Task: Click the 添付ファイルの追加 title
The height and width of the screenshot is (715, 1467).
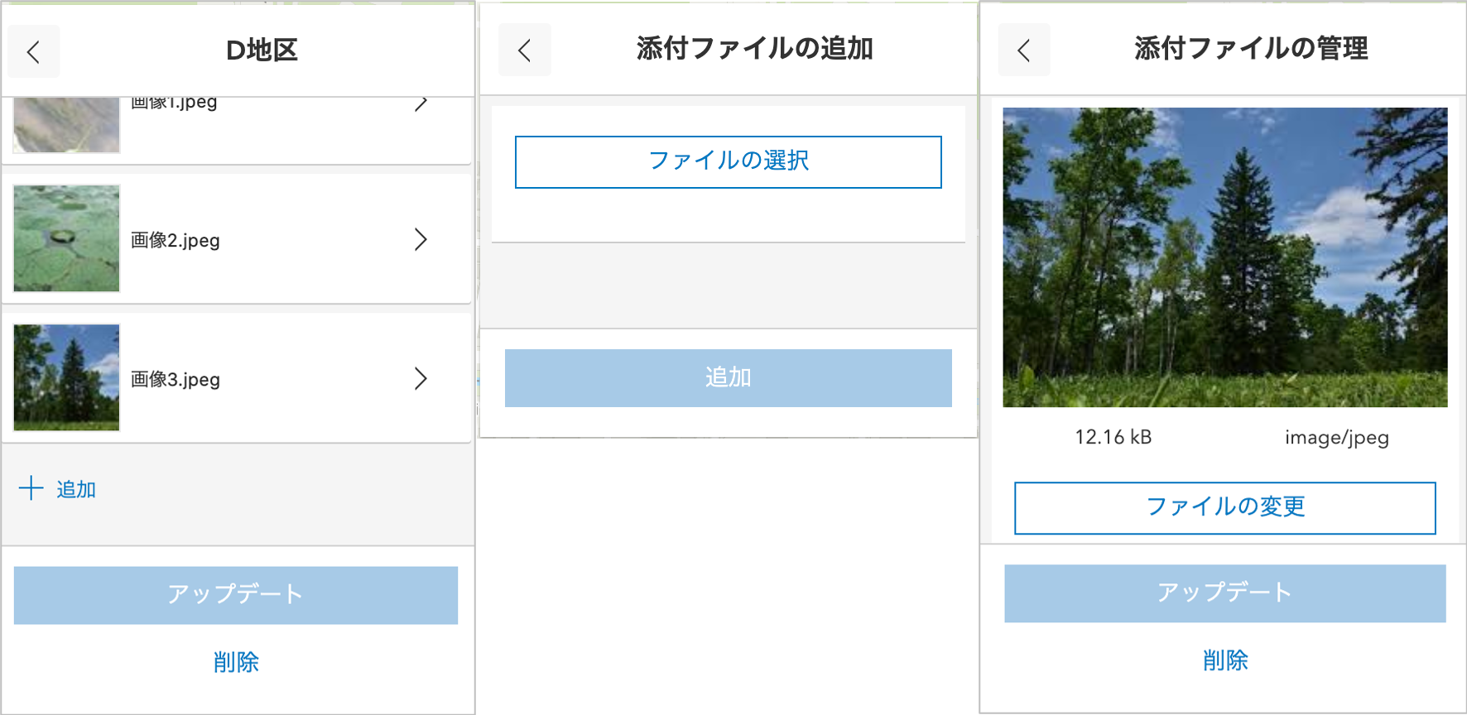Action: (755, 49)
